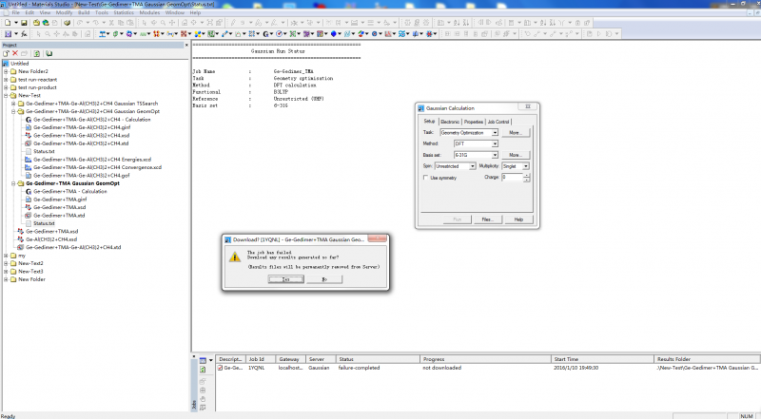Click the New document toolbar icon
Viewport: 761px width, 419px height.
click(8, 23)
